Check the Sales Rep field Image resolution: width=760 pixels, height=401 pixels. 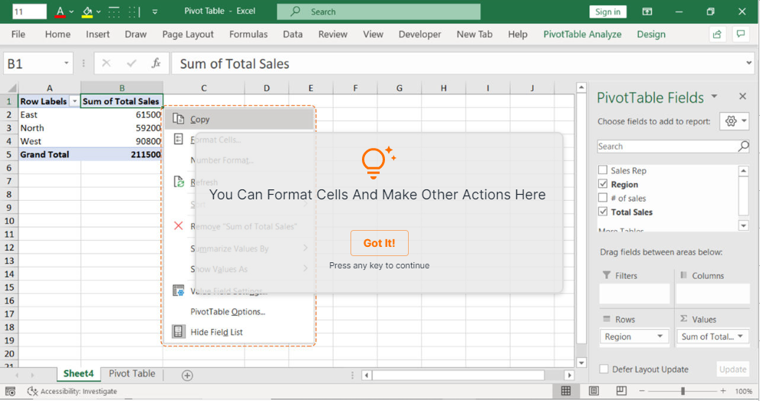603,170
